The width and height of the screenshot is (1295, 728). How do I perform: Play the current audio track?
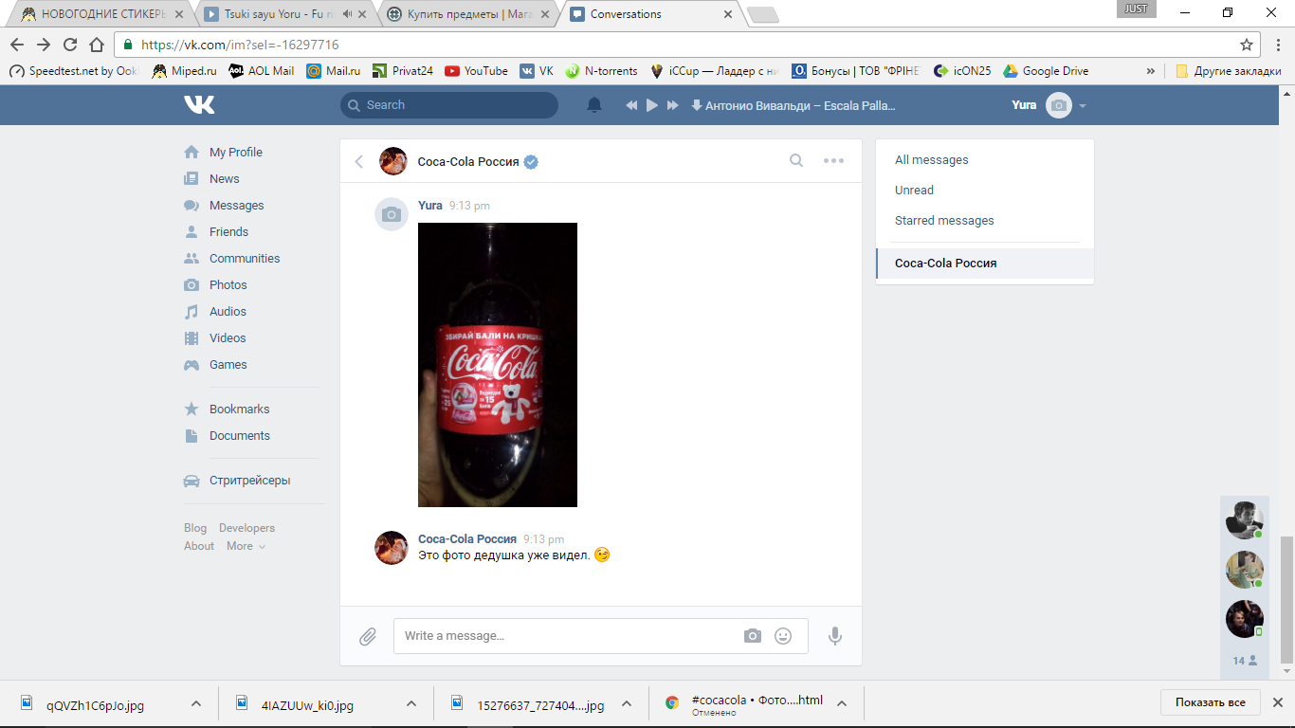[x=652, y=105]
